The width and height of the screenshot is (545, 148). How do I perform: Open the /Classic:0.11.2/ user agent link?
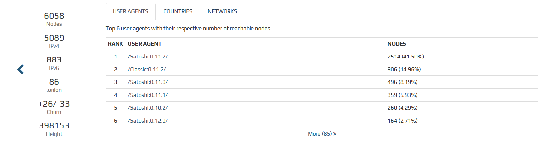point(147,69)
